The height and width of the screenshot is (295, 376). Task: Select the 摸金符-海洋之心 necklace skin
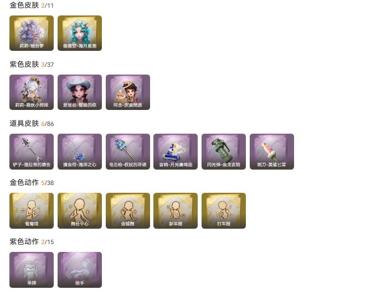(x=80, y=151)
